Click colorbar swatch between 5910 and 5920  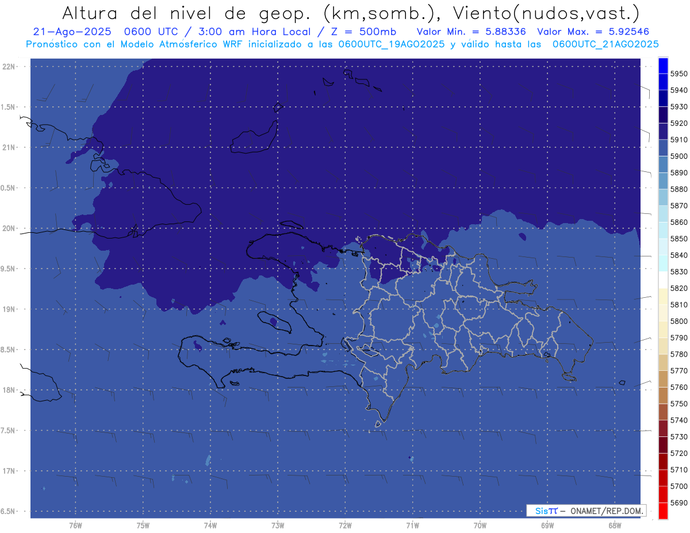coord(663,132)
